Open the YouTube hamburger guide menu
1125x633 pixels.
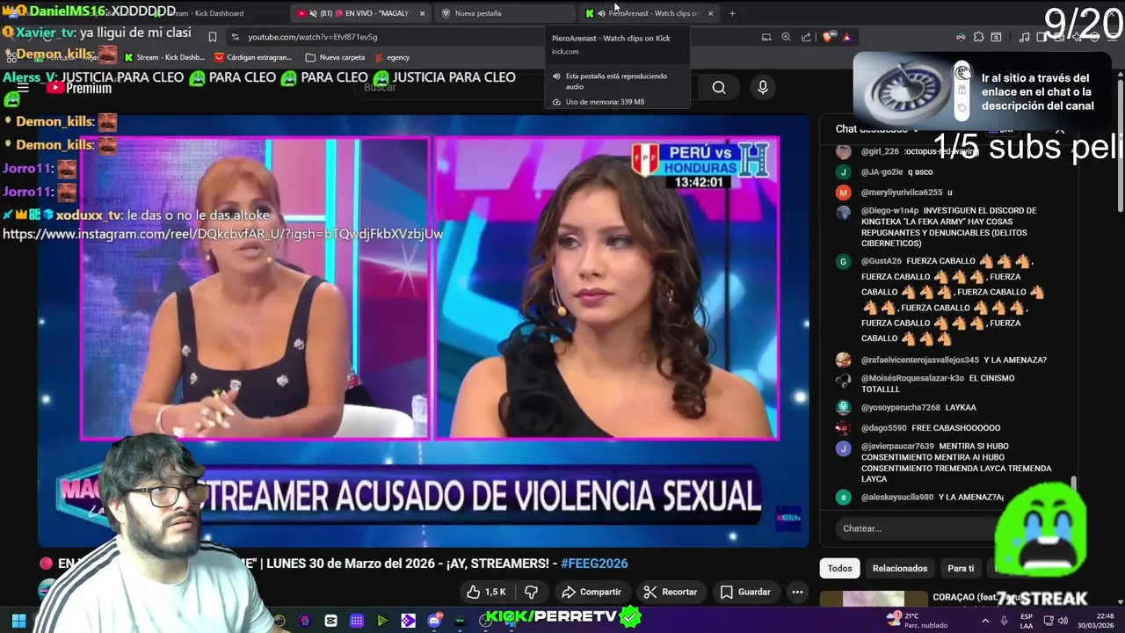tap(23, 87)
